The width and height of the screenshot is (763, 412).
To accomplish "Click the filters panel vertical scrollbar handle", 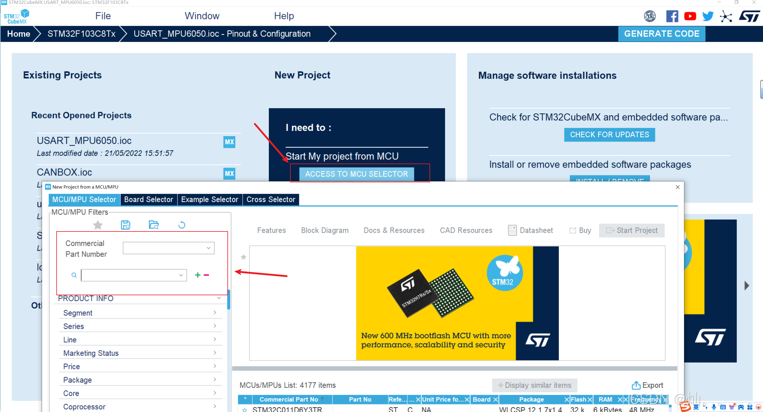I will click(x=229, y=299).
